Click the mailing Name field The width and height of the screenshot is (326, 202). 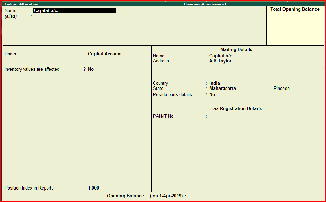[x=221, y=56]
